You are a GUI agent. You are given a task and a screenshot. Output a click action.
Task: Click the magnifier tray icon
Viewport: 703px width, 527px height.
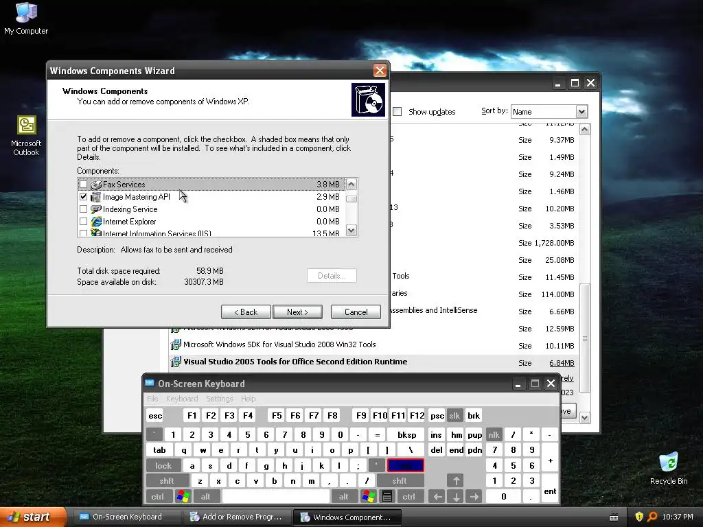click(652, 517)
